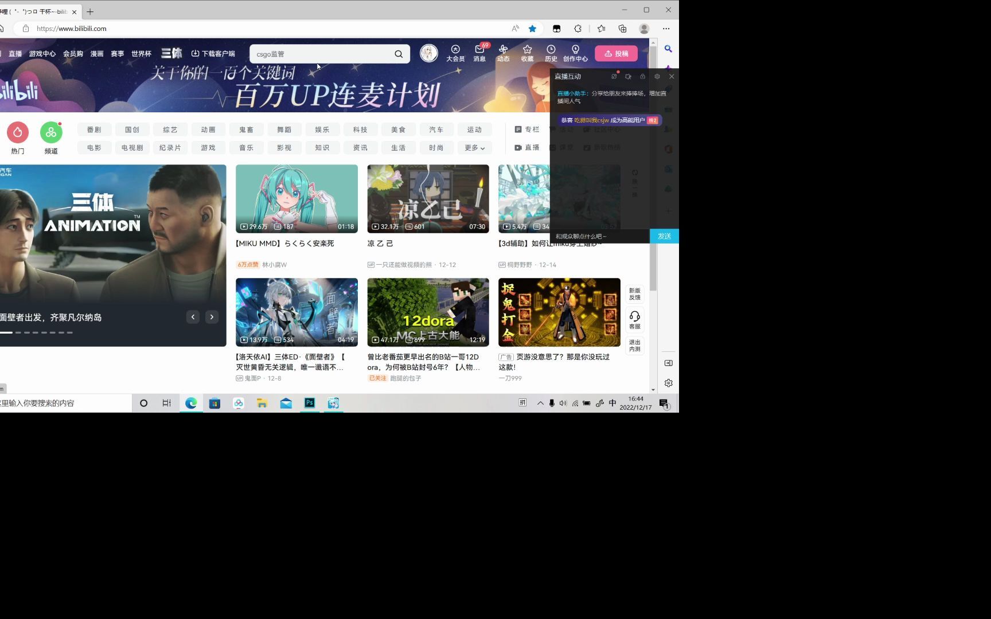
Task: Click the search magnifier icon in Bilibili search box
Action: (x=399, y=54)
